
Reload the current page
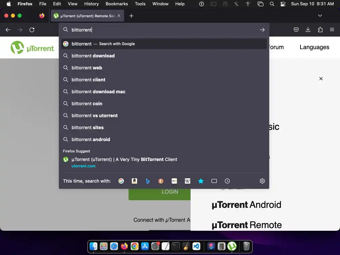(x=32, y=30)
